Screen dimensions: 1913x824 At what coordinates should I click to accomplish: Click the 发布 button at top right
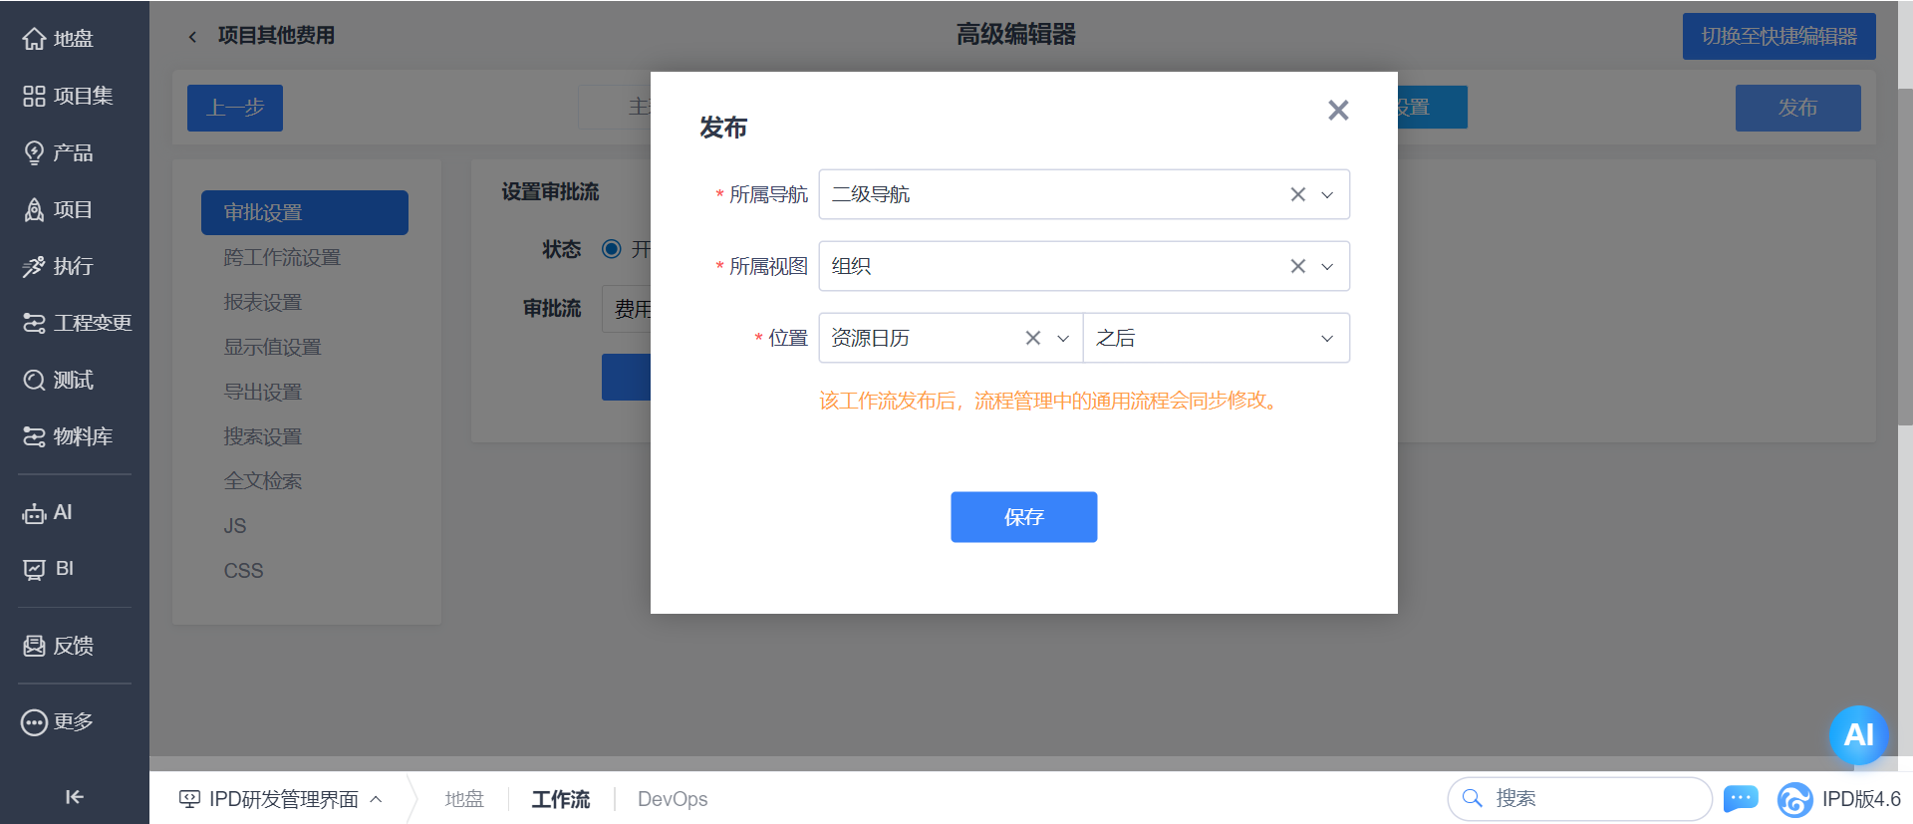click(1798, 108)
